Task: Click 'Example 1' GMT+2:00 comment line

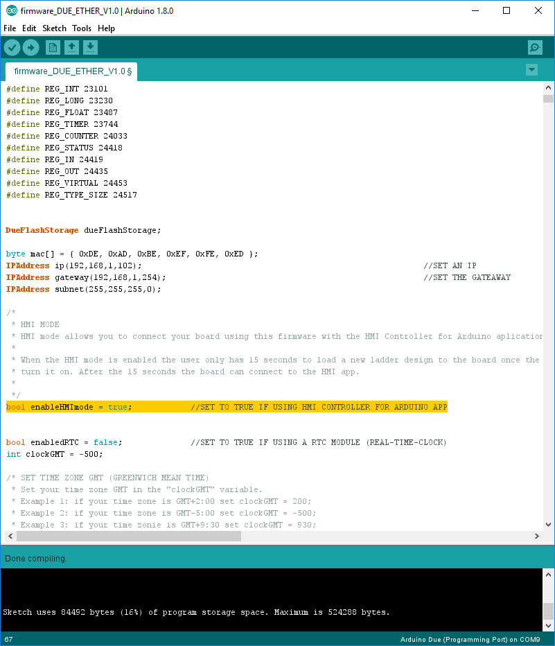Action: 161,501
